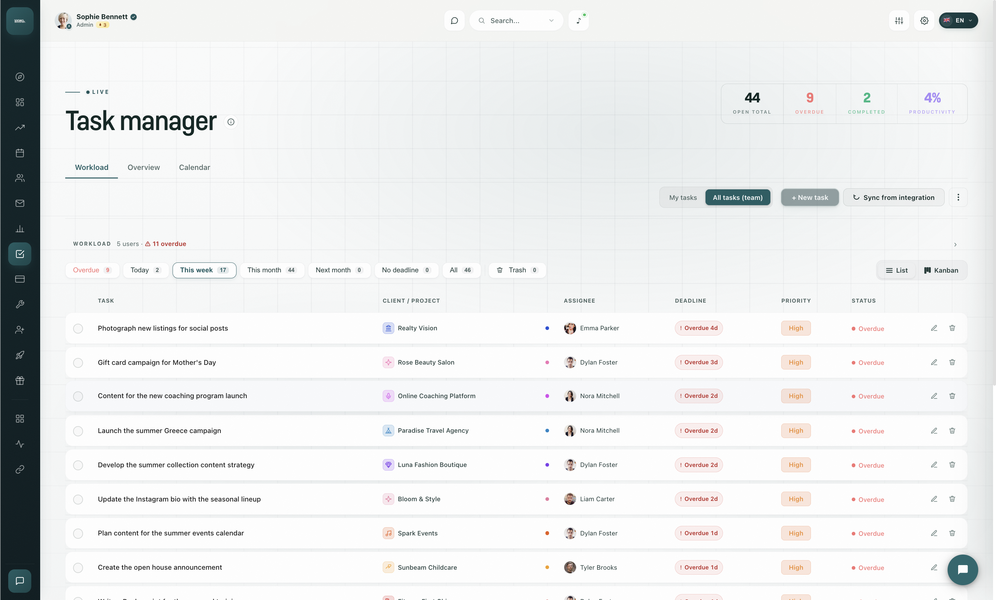Open the trending analytics arrow icon
996x600 pixels.
pos(20,128)
